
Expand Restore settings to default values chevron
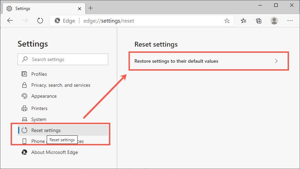pyautogui.click(x=277, y=61)
